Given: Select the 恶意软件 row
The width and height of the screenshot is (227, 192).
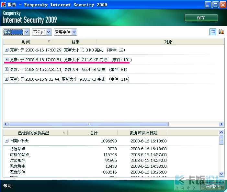Looking at the screenshot, I should point(111,172).
